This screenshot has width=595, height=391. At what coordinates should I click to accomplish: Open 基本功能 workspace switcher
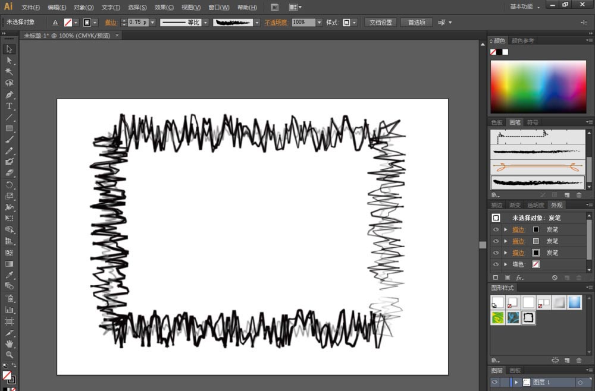pos(525,7)
